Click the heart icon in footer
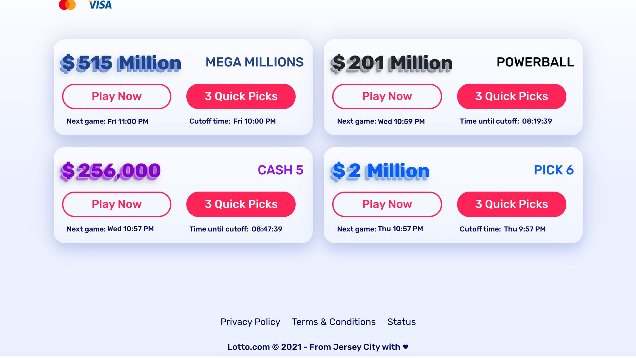 tap(405, 347)
